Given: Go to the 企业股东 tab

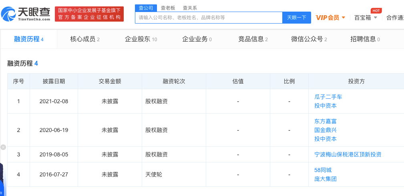Looking at the screenshot, I should pos(141,39).
